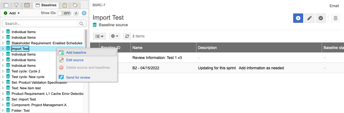The image size is (344, 113).
Task: Expand the Test cycle: Cycle 2 node
Action: (x=3, y=71)
